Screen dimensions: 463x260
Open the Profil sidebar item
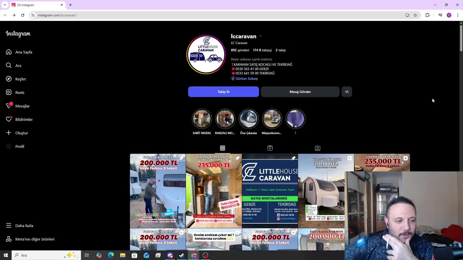[x=15, y=146]
